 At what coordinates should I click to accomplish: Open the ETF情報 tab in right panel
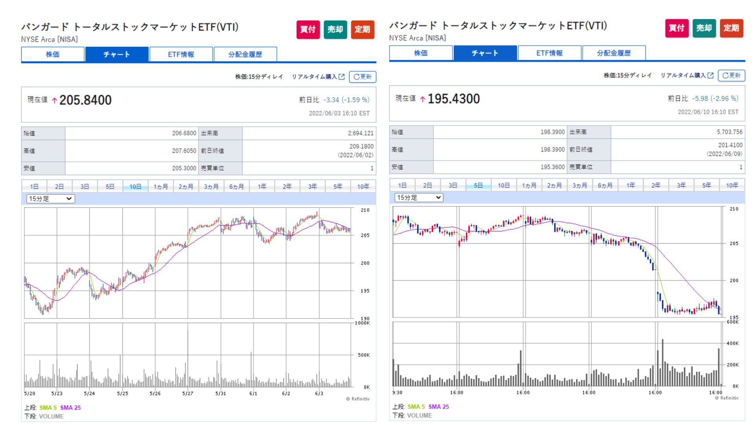click(550, 53)
